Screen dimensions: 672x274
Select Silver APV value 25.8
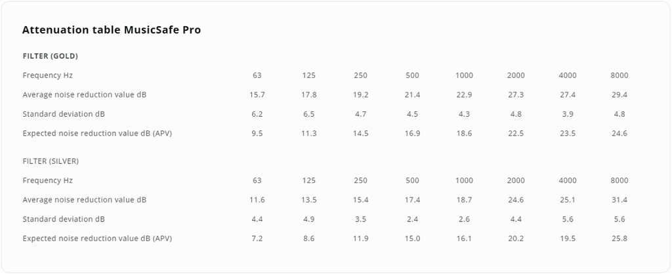(x=619, y=238)
